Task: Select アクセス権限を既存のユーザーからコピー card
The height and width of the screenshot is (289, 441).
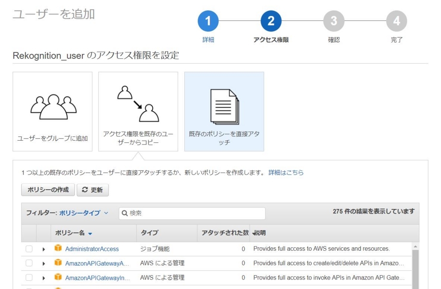Action: (138, 111)
